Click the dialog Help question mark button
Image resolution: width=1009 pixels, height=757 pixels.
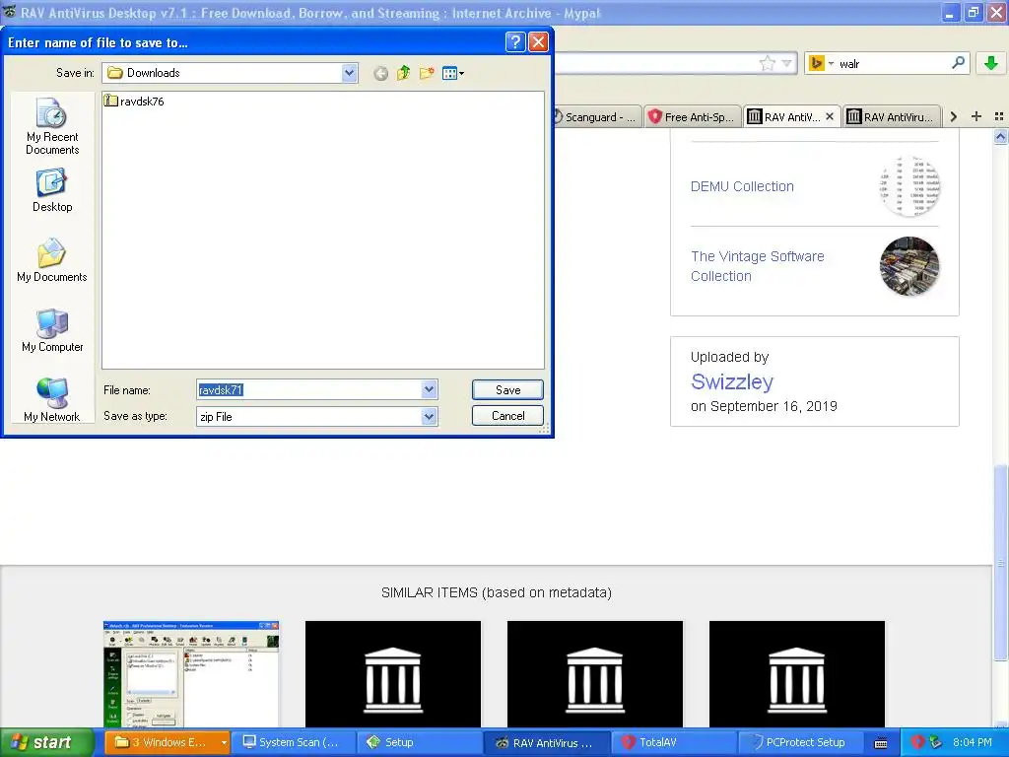515,42
